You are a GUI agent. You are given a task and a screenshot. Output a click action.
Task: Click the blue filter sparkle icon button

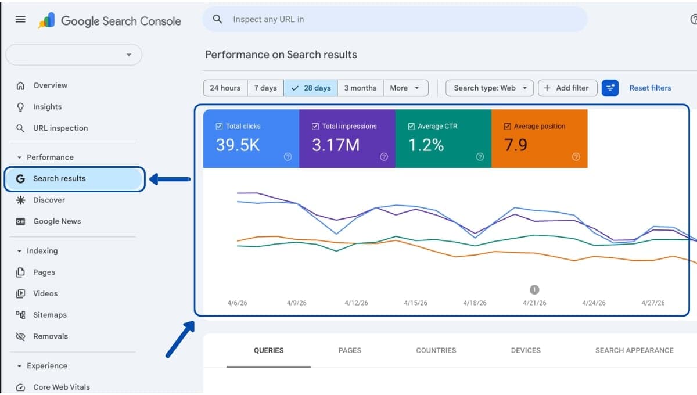pyautogui.click(x=610, y=88)
